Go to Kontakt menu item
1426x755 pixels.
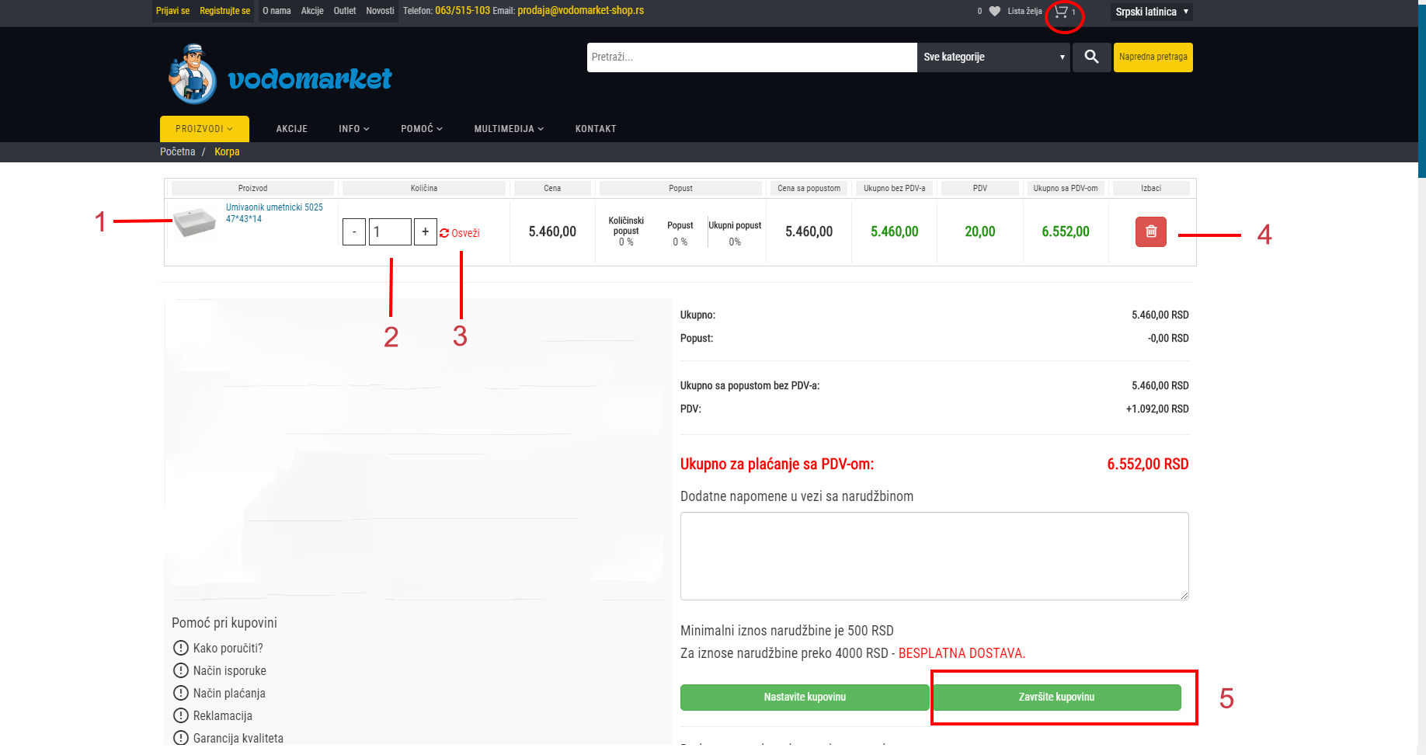tap(596, 129)
